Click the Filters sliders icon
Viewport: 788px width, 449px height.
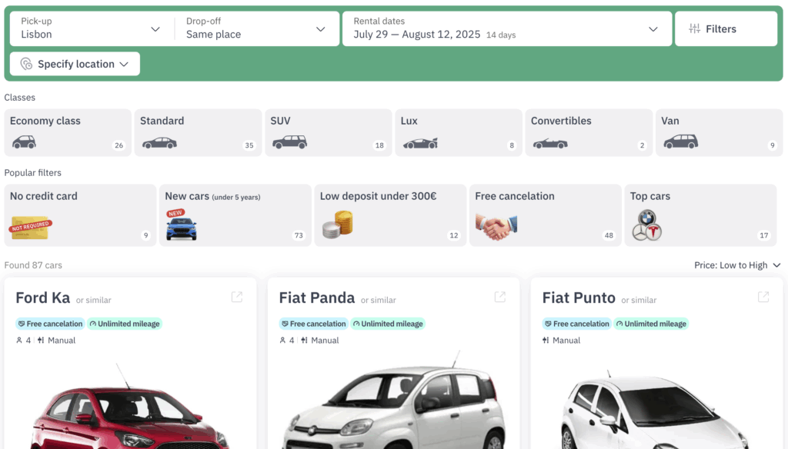tap(695, 28)
